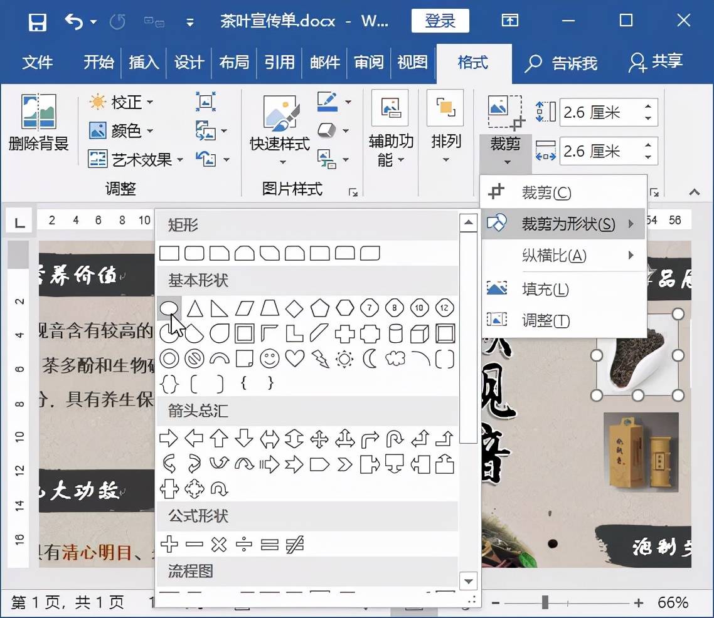
Task: Select 填充(L) in the crop menu
Action: click(563, 289)
